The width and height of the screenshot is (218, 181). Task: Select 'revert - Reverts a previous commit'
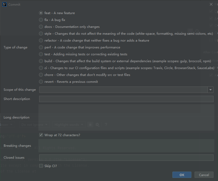click(x=41, y=82)
